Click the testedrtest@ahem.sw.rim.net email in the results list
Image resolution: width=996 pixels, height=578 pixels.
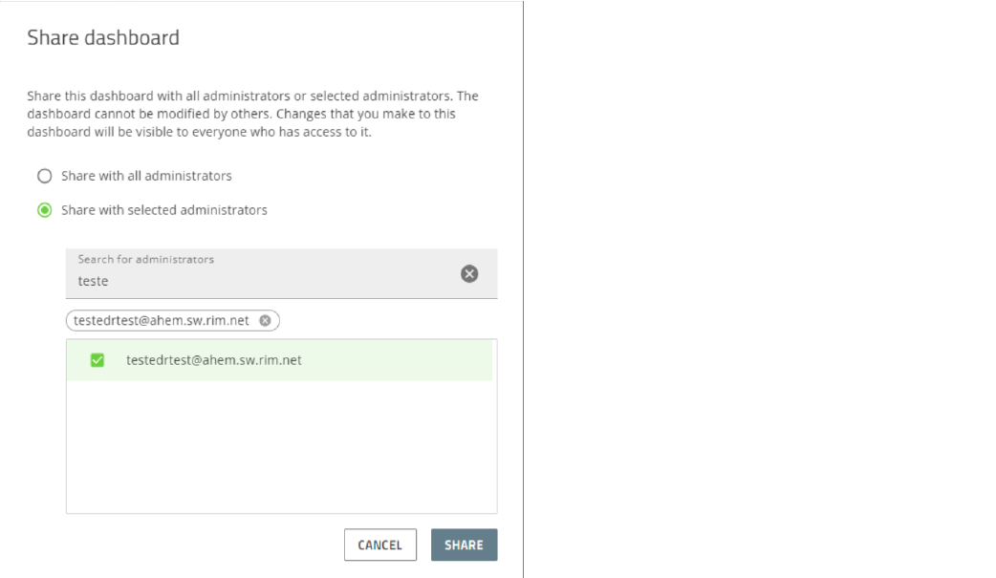coord(213,360)
